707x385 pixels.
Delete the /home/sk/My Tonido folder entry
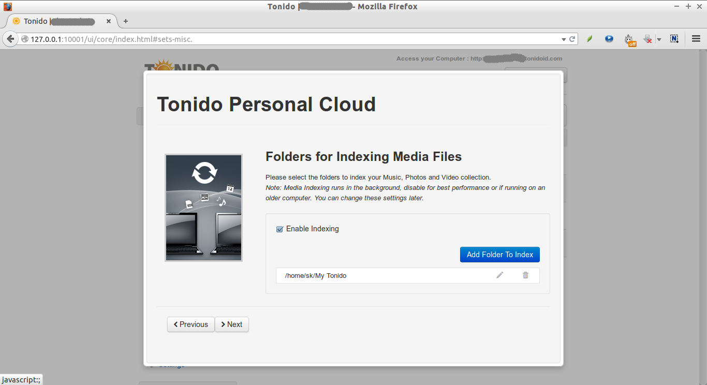(x=525, y=275)
